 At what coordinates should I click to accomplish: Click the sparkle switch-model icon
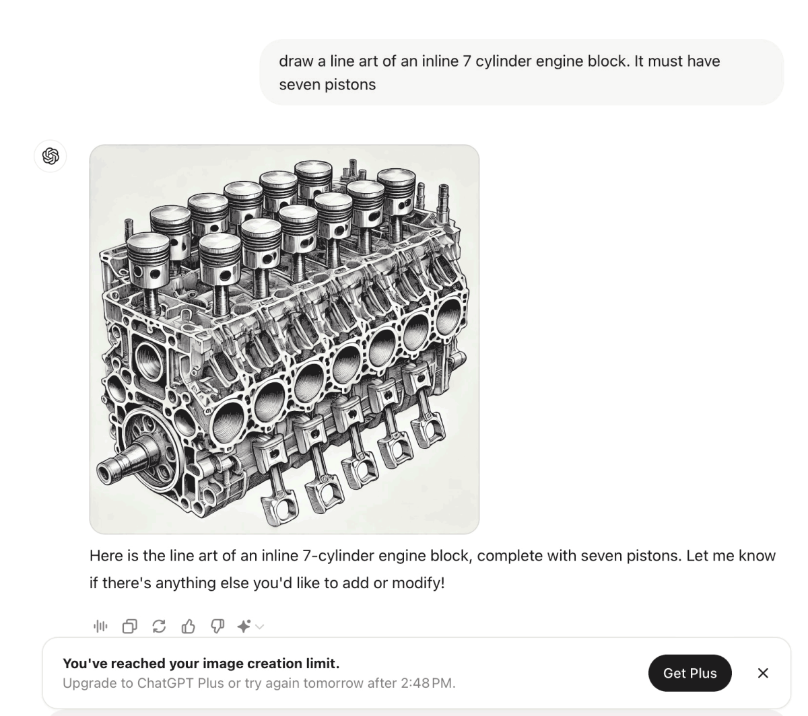(244, 626)
